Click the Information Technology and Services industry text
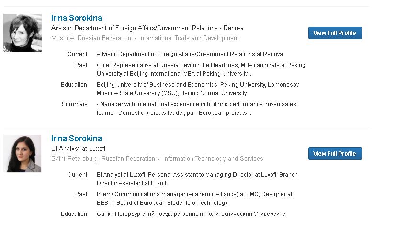The image size is (396, 225). tap(213, 159)
